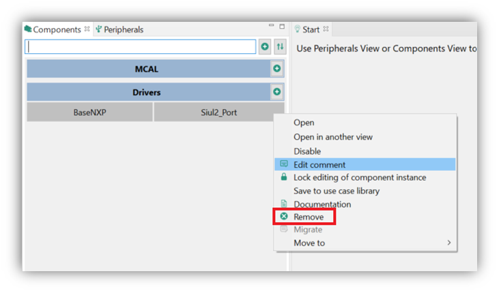The image size is (499, 293).
Task: Maximize the Components view panel
Action: (x=282, y=27)
